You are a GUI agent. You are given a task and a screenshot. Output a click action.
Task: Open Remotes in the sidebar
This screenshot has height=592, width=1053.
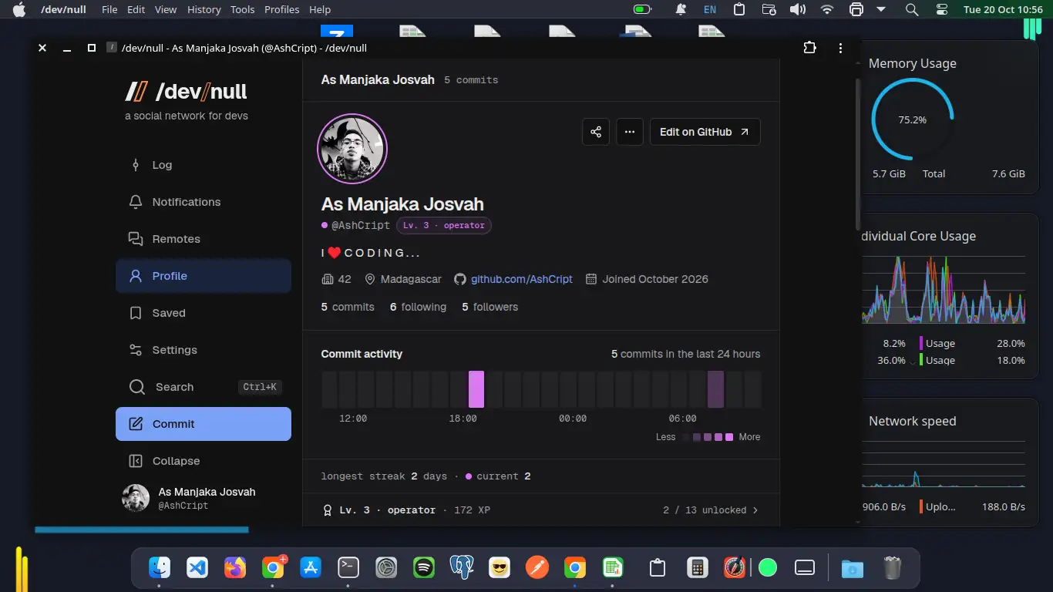pos(204,239)
